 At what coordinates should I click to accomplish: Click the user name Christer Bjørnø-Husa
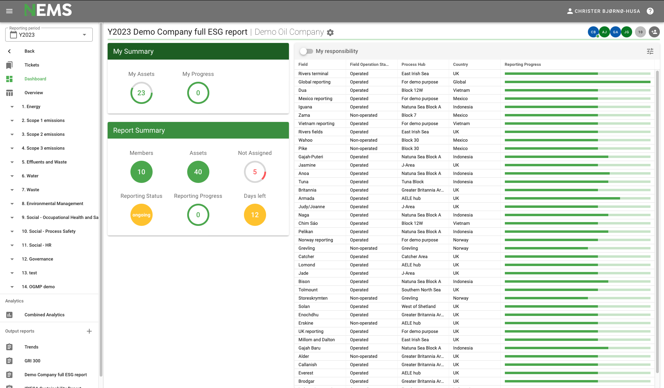click(x=607, y=11)
